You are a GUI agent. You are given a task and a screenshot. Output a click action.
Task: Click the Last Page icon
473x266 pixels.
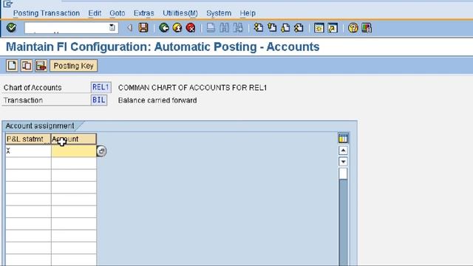coord(299,28)
